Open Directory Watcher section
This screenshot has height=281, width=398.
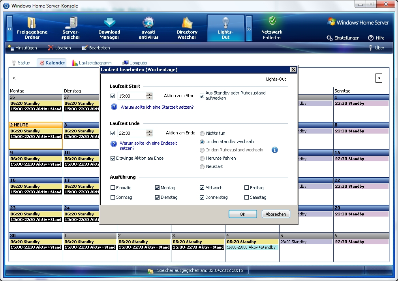click(x=187, y=28)
